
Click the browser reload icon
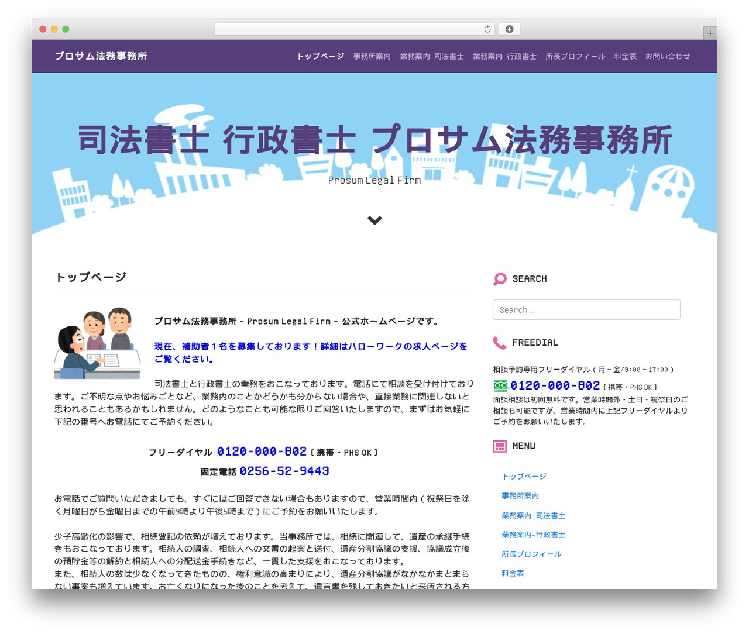(487, 29)
